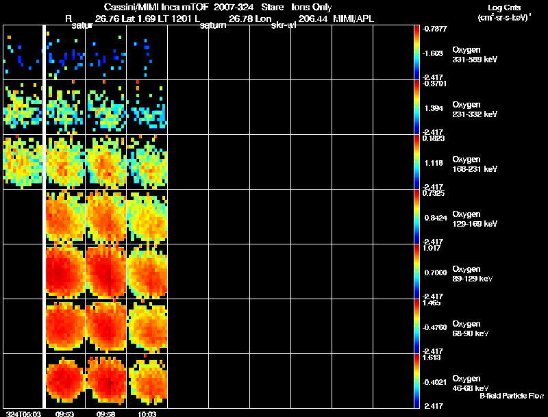
Task: Click the 'Oxygen 168-231 keV' label
Action: (475, 164)
